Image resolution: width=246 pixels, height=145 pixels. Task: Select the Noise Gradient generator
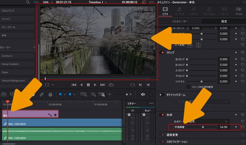pos(17,64)
